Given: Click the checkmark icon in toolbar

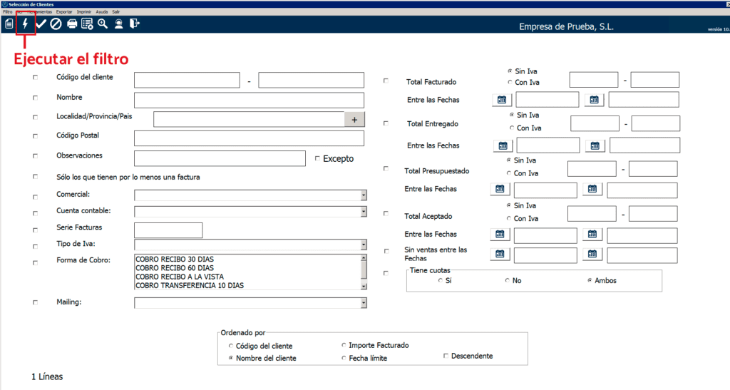Looking at the screenshot, I should (41, 24).
